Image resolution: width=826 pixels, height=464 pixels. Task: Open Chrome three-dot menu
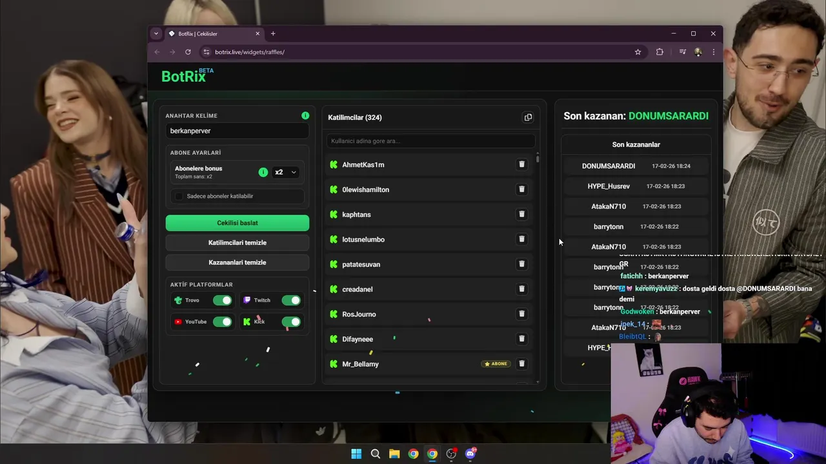pyautogui.click(x=713, y=52)
